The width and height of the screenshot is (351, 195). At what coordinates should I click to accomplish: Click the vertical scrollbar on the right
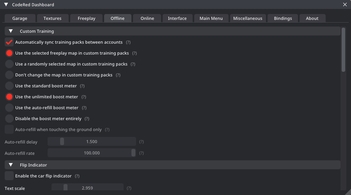click(343, 50)
